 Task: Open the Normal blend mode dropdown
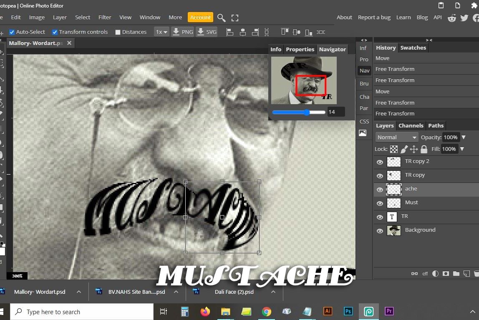coord(396,137)
